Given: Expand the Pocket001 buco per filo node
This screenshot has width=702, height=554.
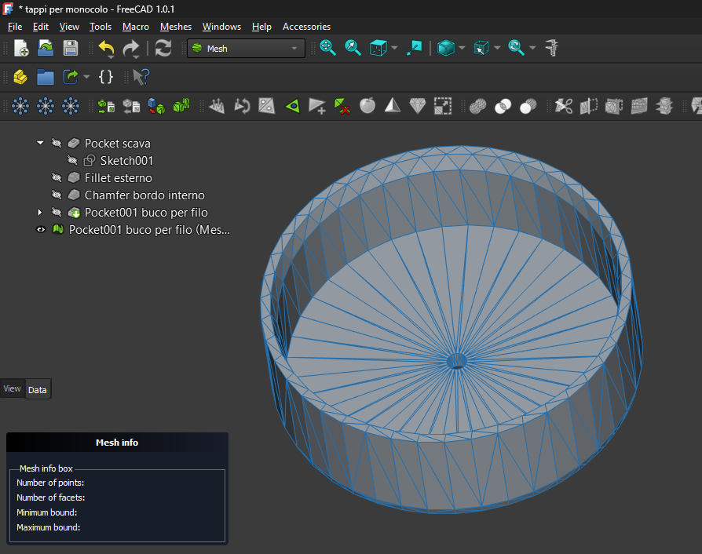Looking at the screenshot, I should [x=40, y=213].
